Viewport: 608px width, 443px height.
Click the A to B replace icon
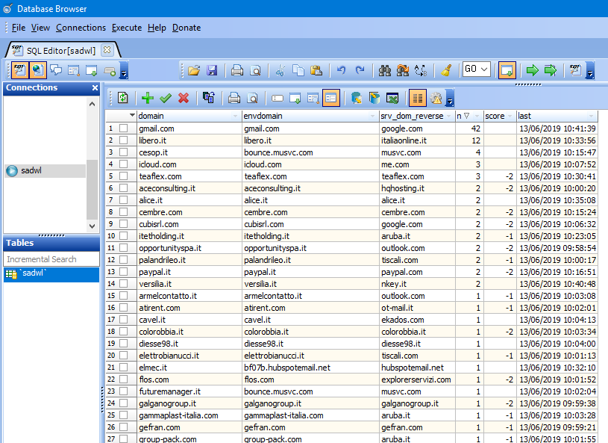[421, 70]
